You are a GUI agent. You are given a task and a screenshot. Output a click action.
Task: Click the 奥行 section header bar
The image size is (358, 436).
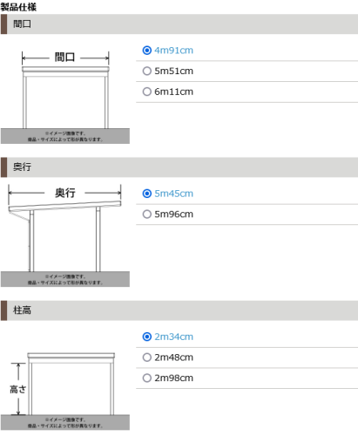(179, 167)
